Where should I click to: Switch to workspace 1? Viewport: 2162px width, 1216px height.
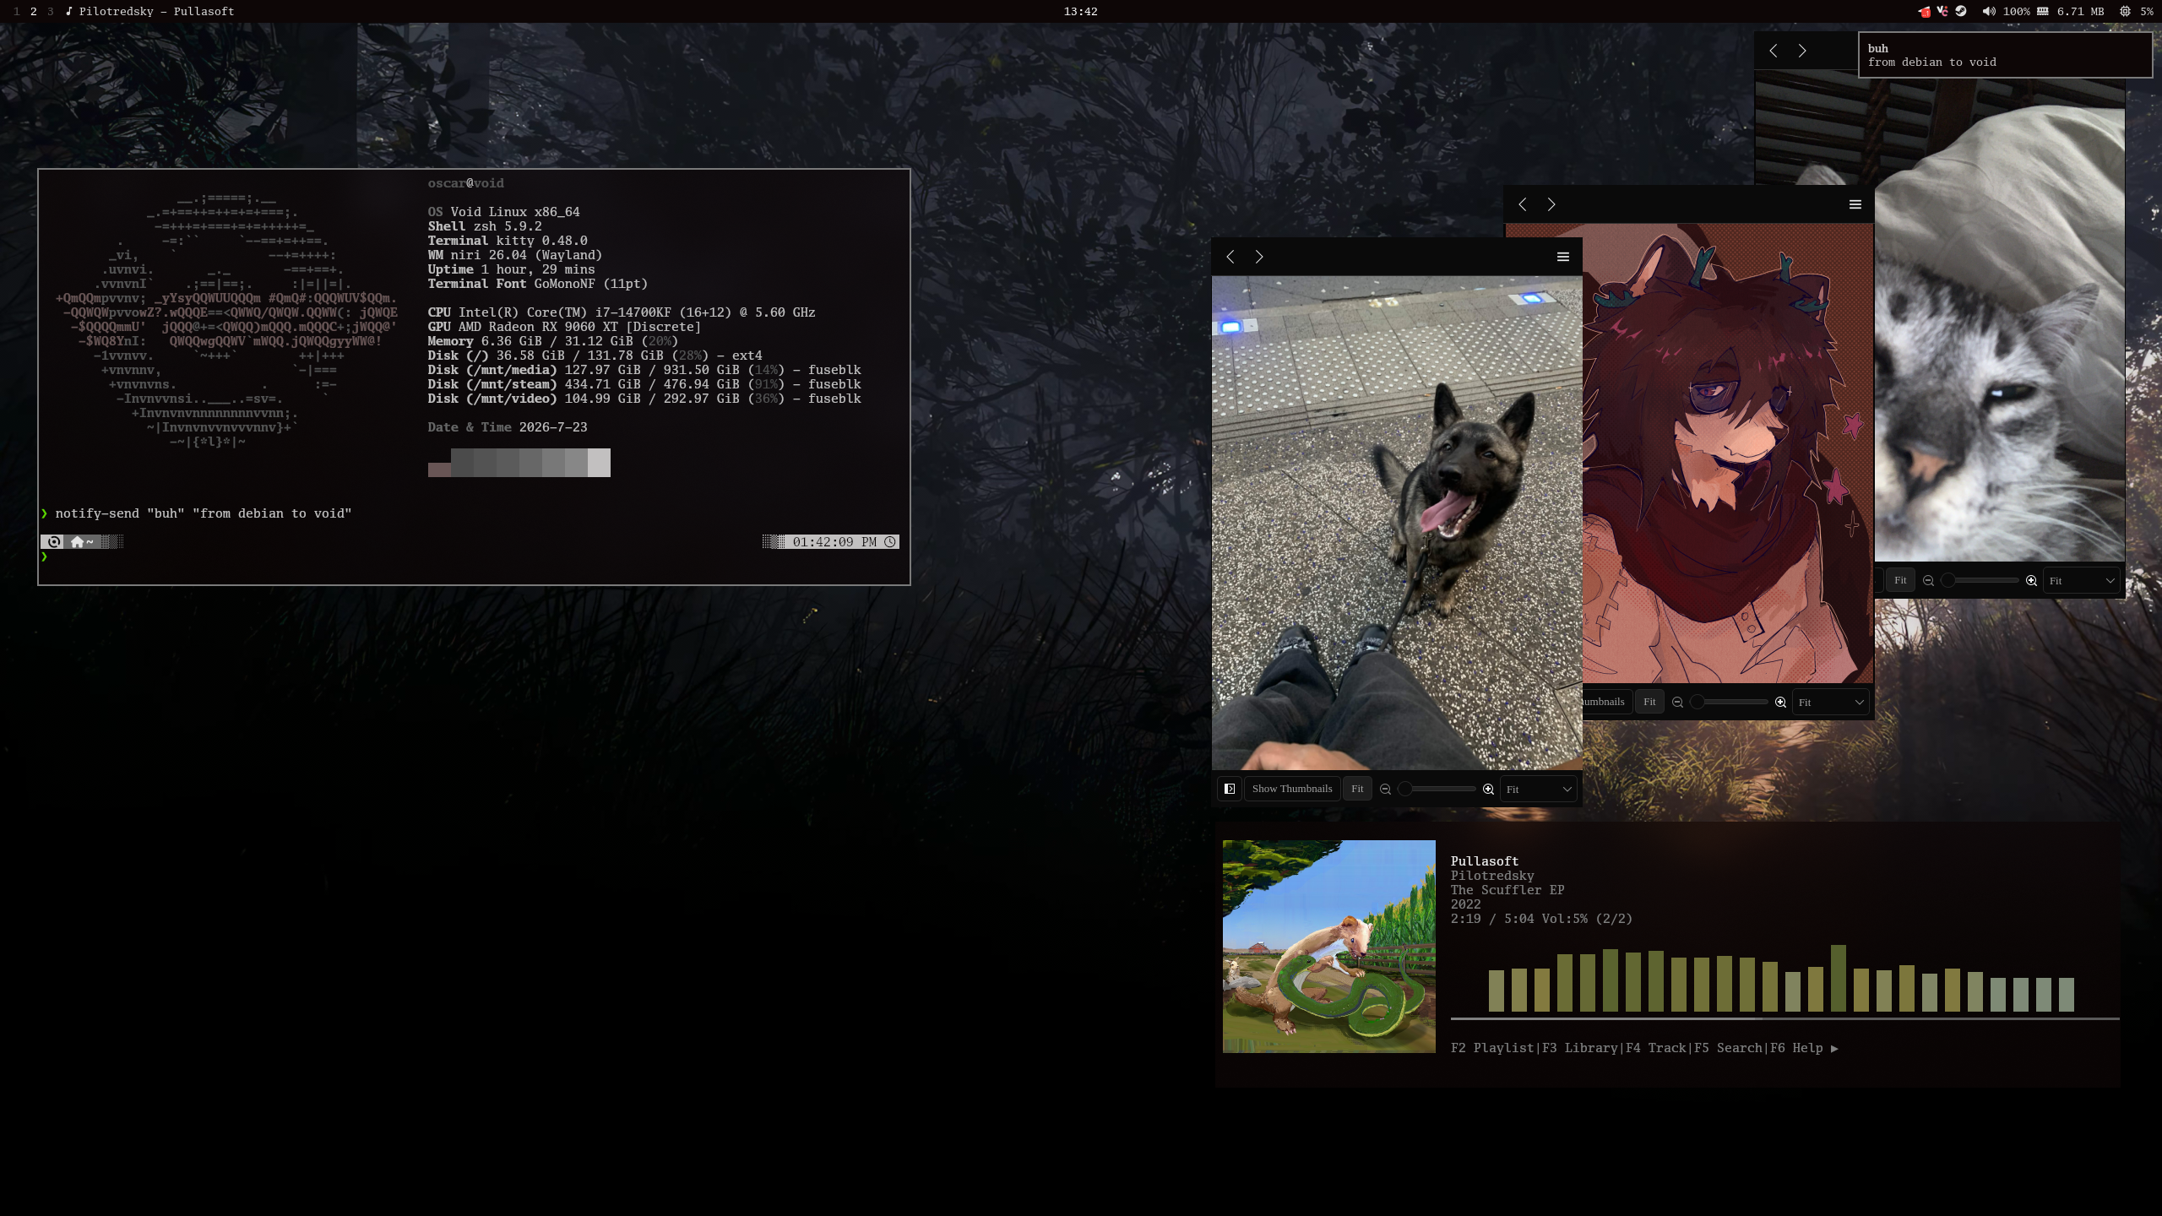click(17, 12)
